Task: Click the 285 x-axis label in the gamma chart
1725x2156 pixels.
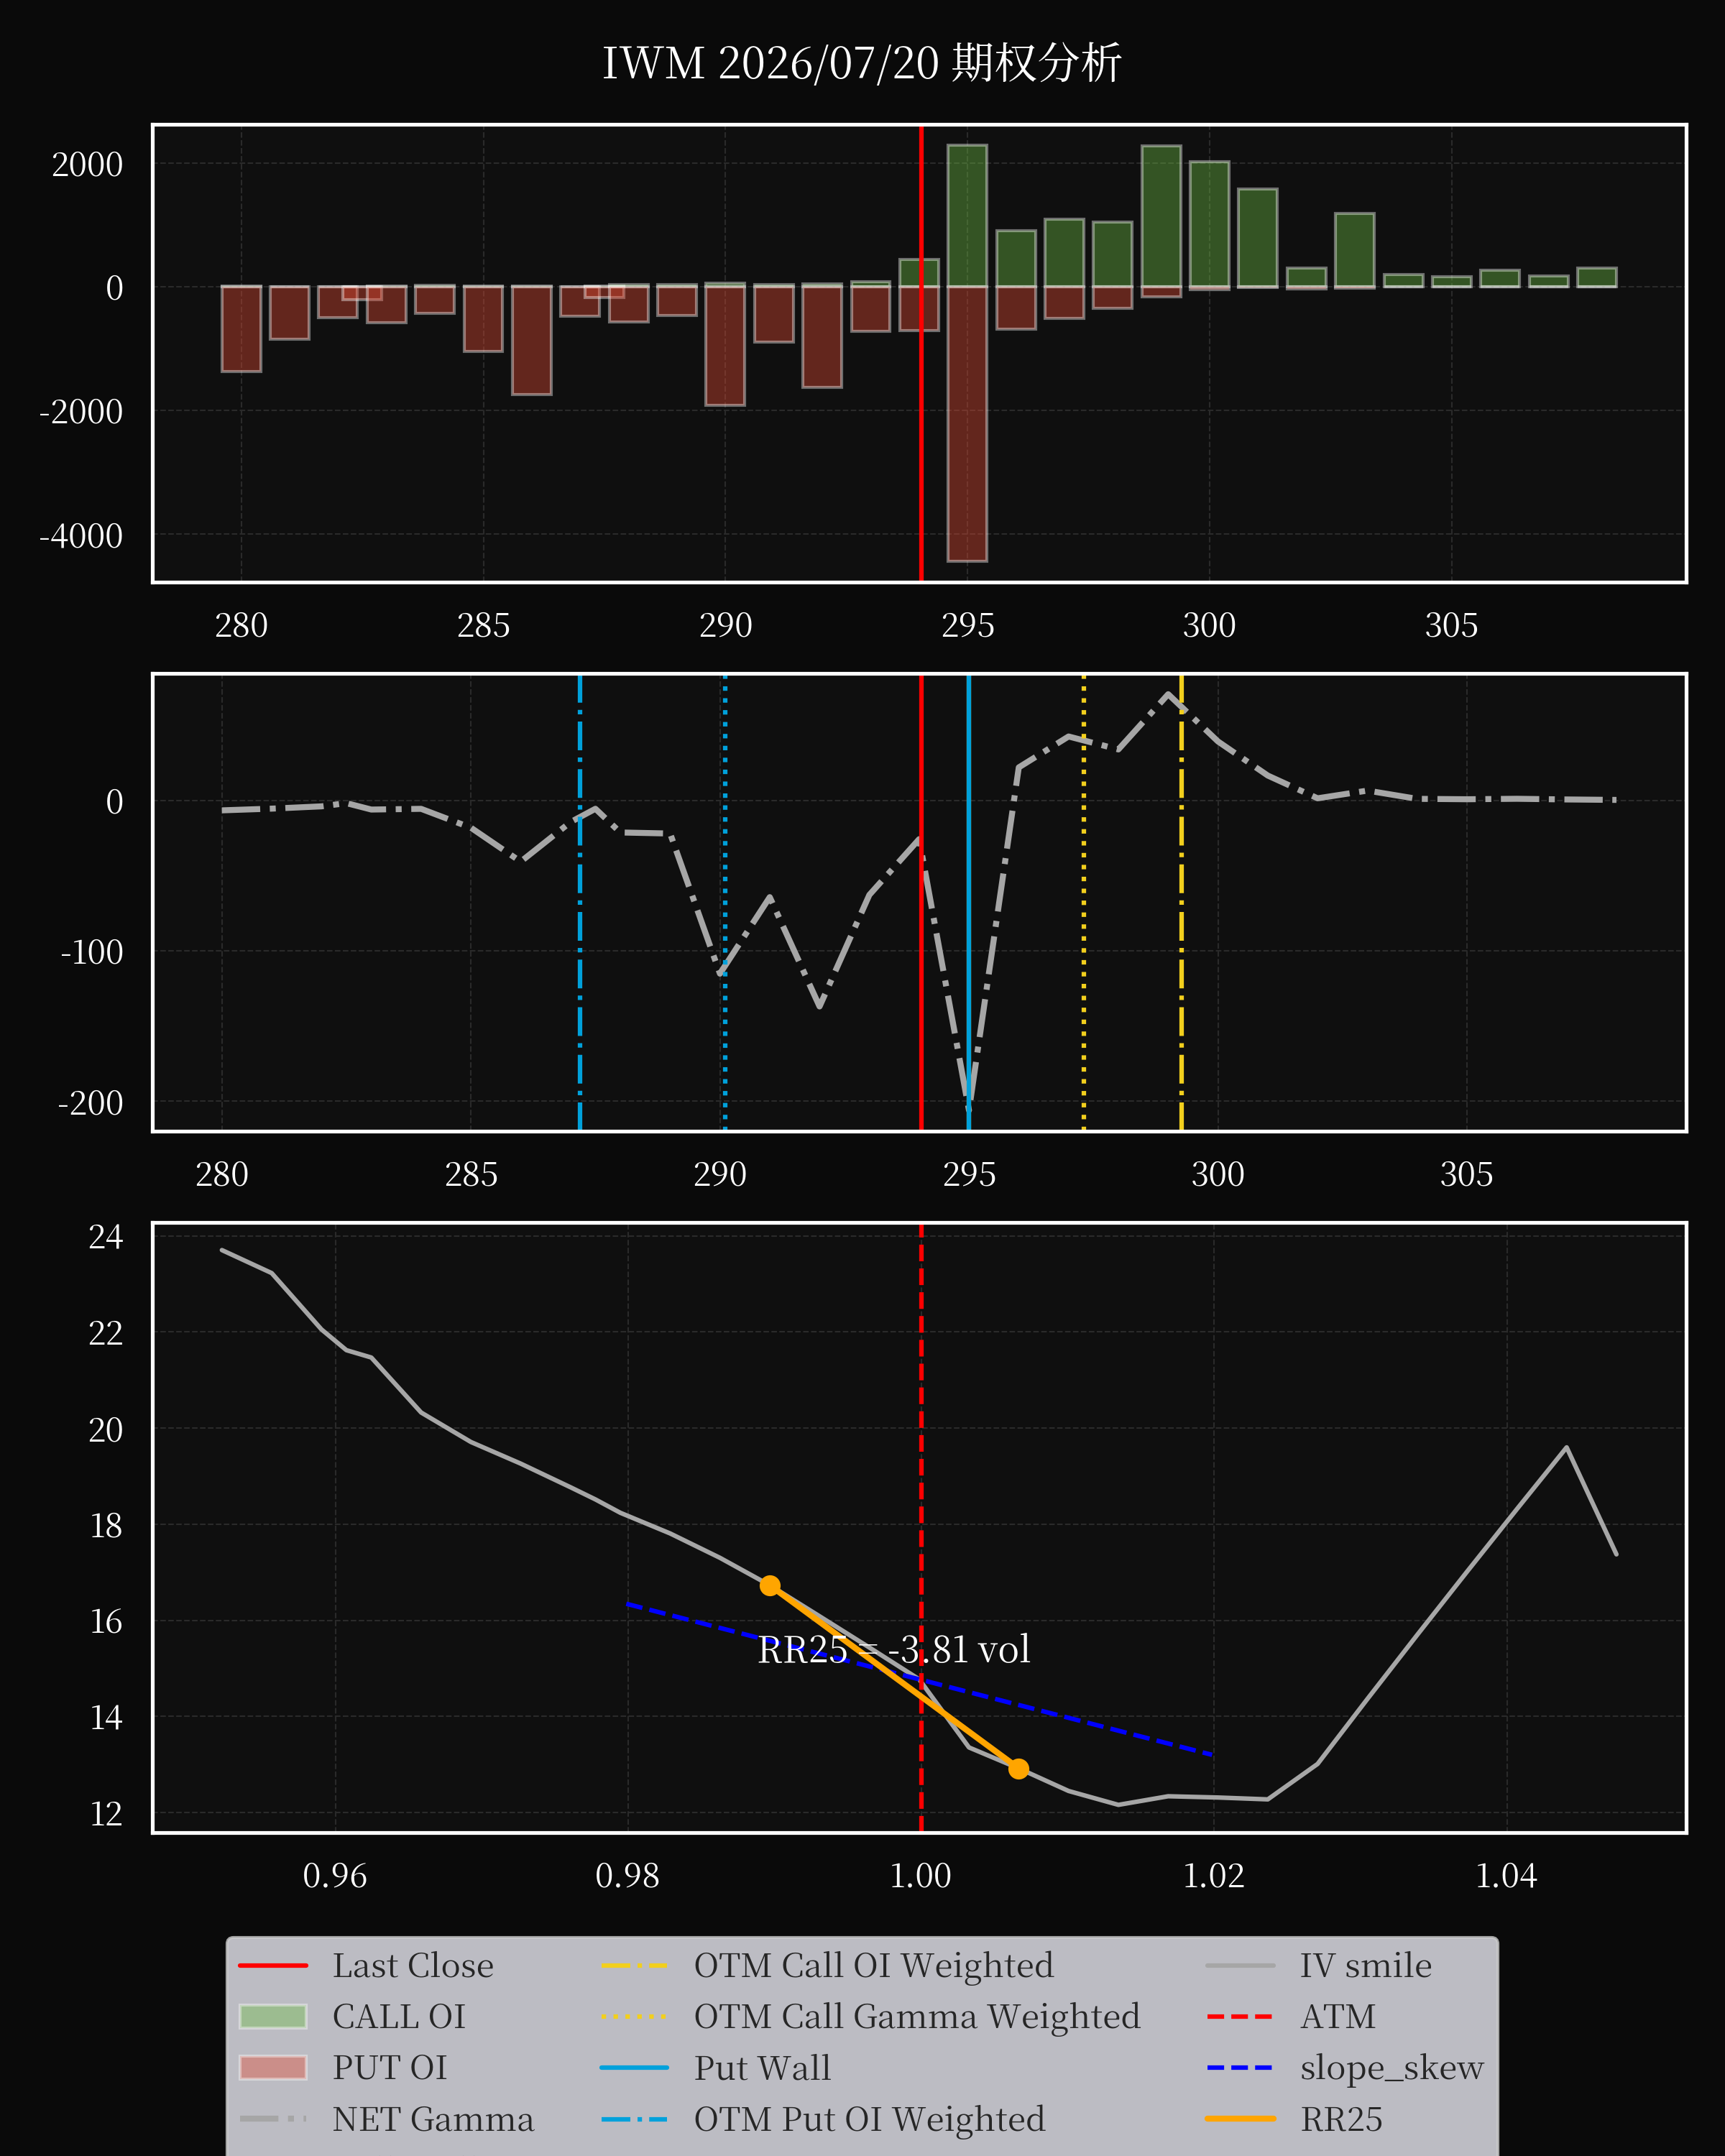Action: pos(471,1174)
